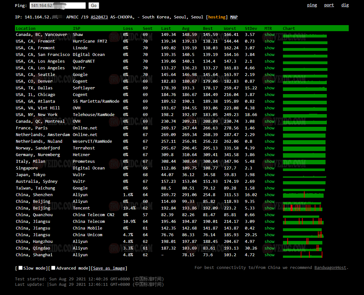Show MTR for France Paris Online.net

pyautogui.click(x=269, y=128)
